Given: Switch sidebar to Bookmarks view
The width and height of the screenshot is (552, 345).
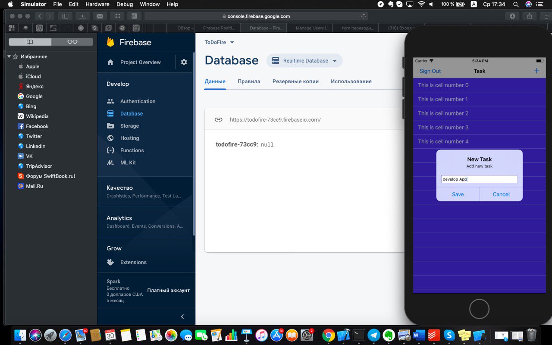Looking at the screenshot, I should (x=30, y=42).
